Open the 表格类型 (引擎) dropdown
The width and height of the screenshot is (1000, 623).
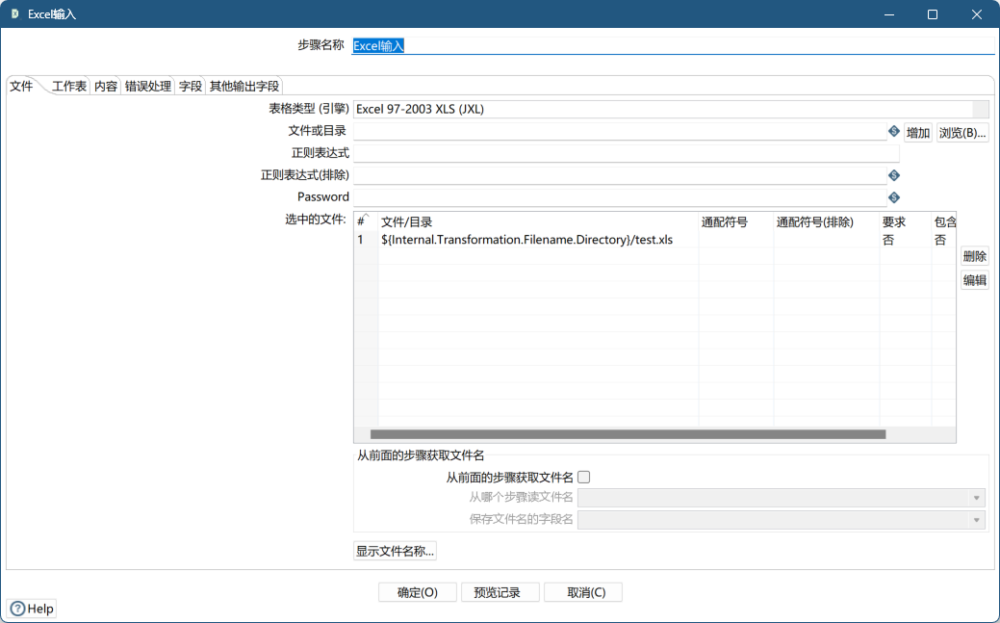[980, 110]
